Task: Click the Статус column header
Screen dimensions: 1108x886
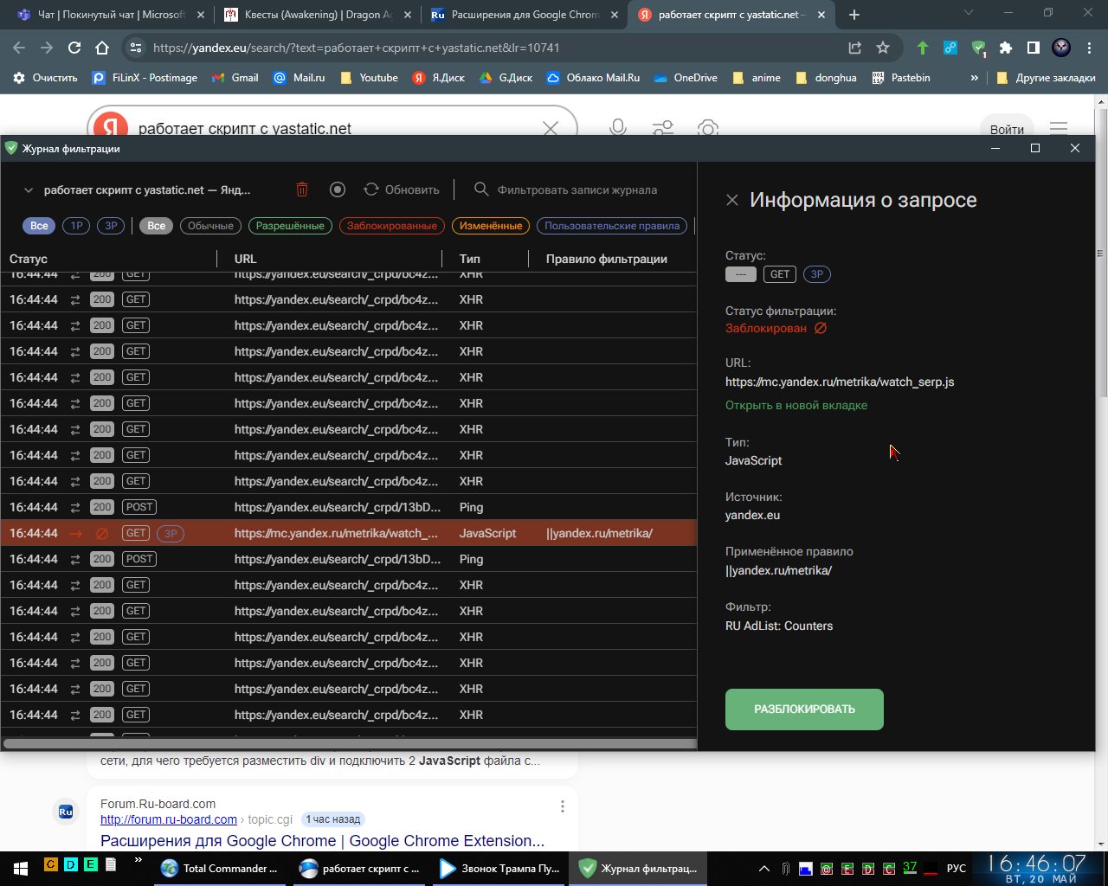Action: tap(29, 259)
